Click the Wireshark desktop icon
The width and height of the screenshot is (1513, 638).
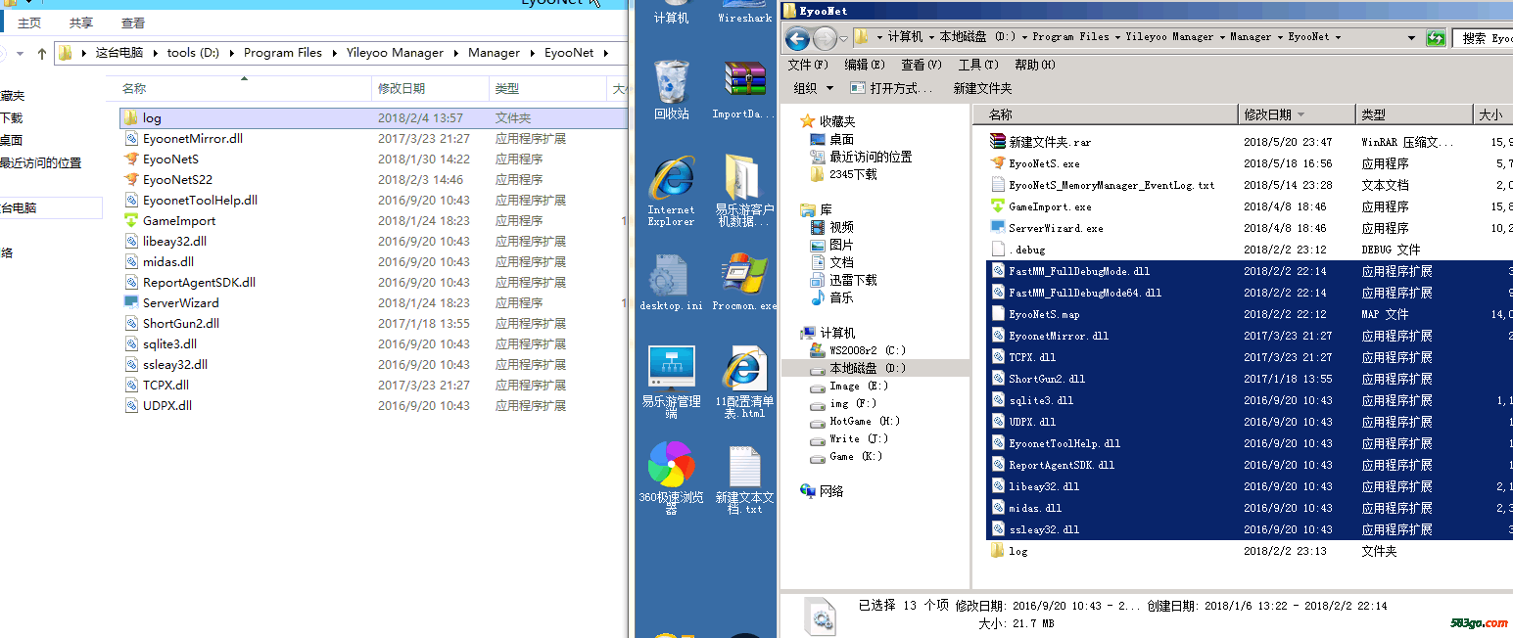tap(744, 13)
